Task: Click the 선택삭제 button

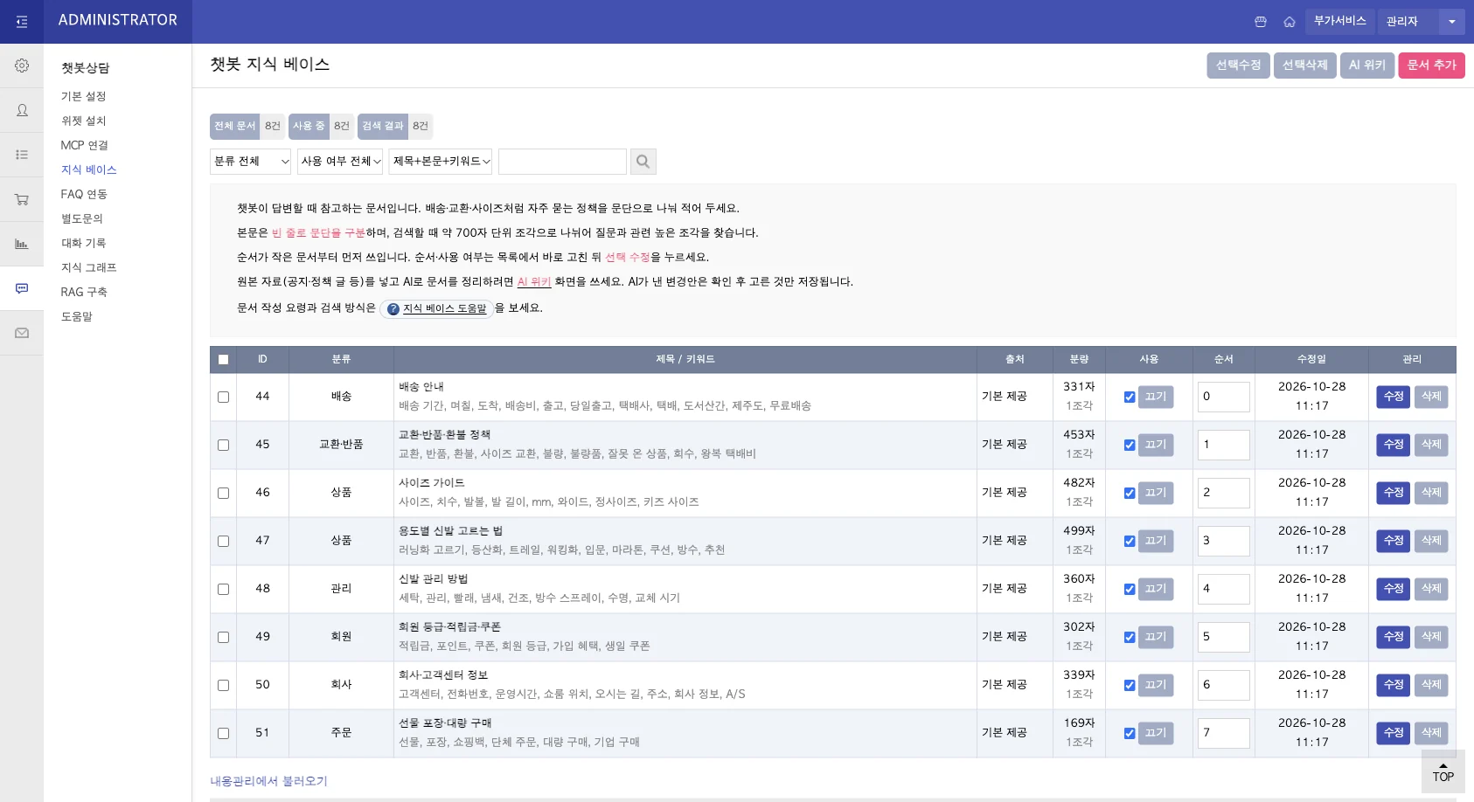Action: pos(1304,66)
